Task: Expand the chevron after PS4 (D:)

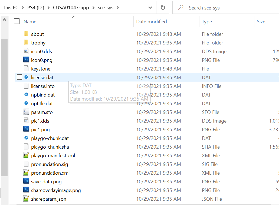Action: point(48,8)
